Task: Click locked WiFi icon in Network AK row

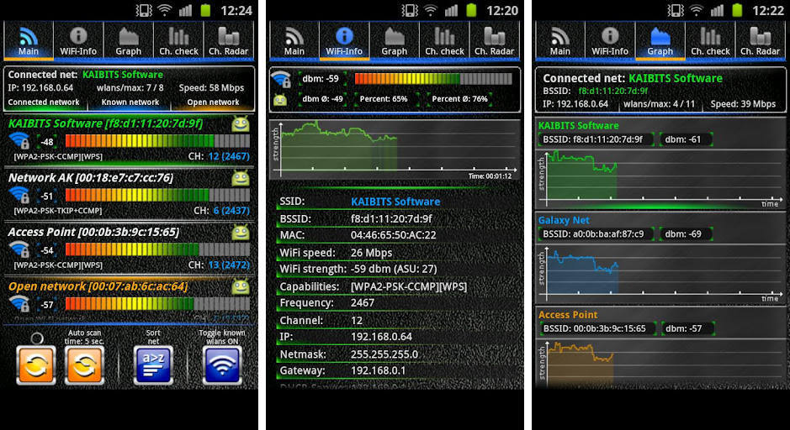Action: pyautogui.click(x=19, y=195)
